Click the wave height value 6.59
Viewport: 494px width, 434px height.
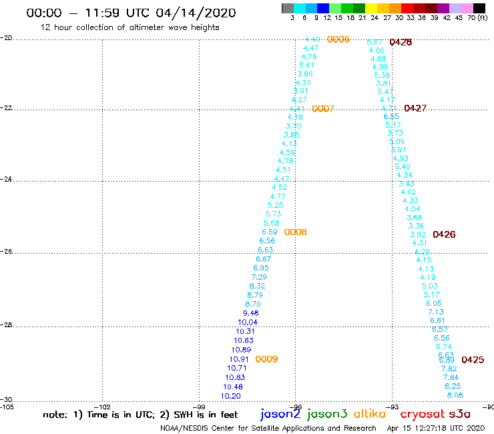270,232
